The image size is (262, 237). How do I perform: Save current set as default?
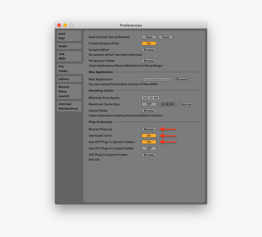coord(149,37)
